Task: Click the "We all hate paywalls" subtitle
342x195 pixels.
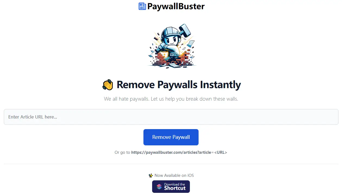Action: coord(171,99)
